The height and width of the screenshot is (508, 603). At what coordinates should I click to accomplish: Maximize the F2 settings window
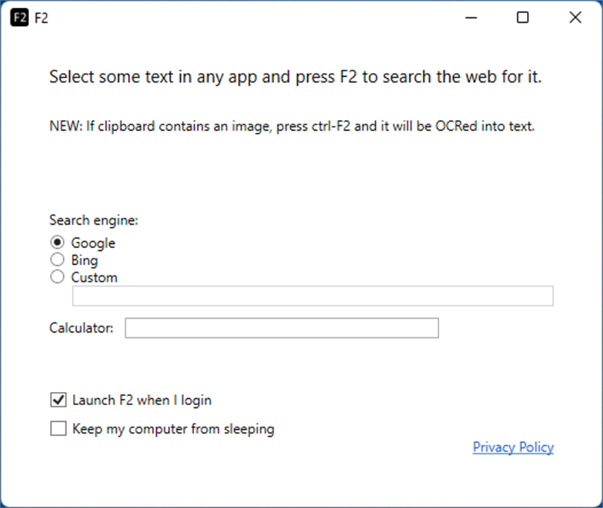522,18
